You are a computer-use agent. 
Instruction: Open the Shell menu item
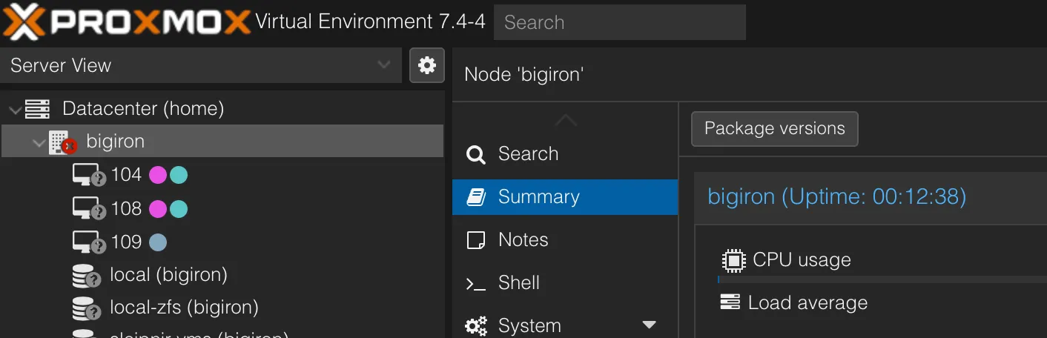[x=518, y=283]
